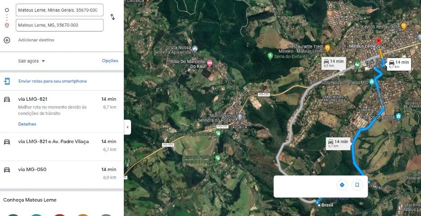Swap origin and destination with reverse arrows
Viewport: 421px width, 216px height.
pos(113,17)
